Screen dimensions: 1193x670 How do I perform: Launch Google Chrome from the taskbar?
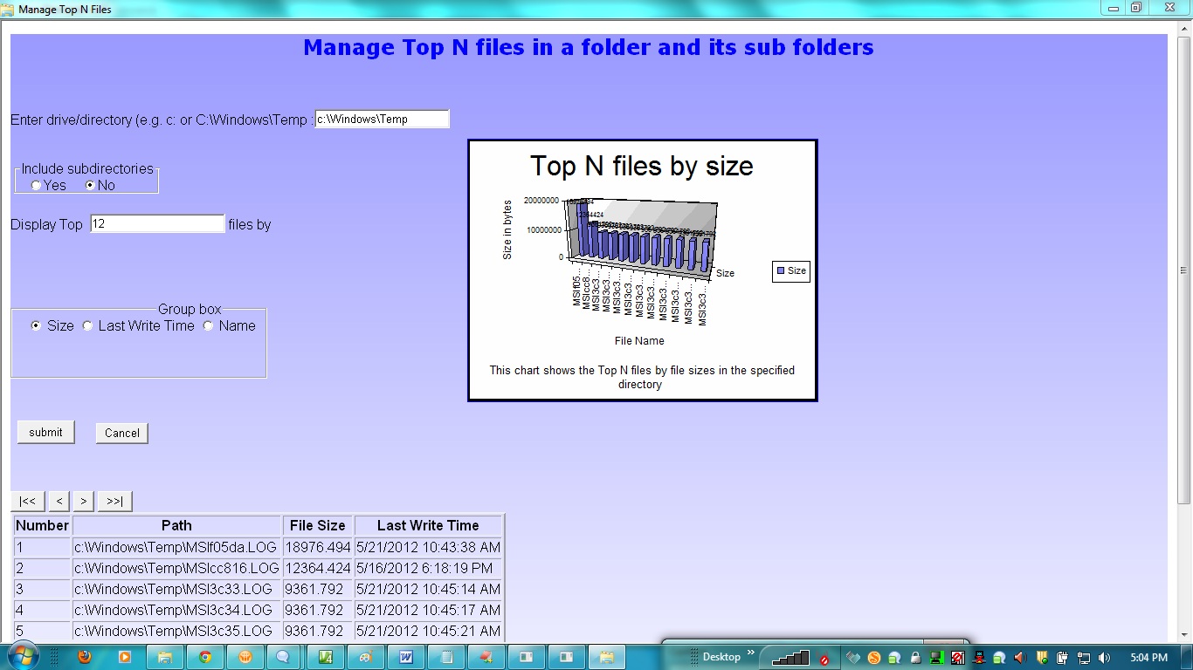click(x=204, y=657)
